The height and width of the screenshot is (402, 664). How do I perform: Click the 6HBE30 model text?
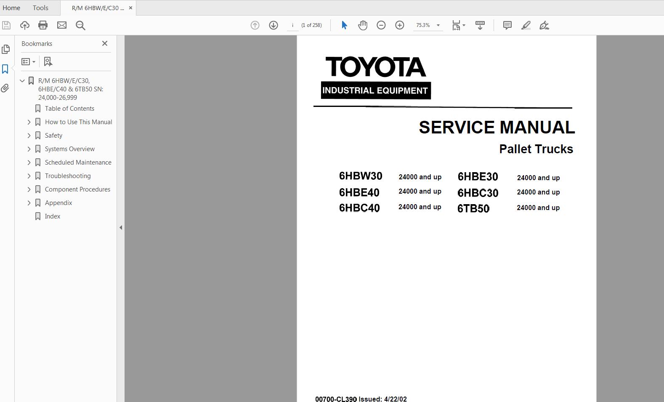(478, 177)
